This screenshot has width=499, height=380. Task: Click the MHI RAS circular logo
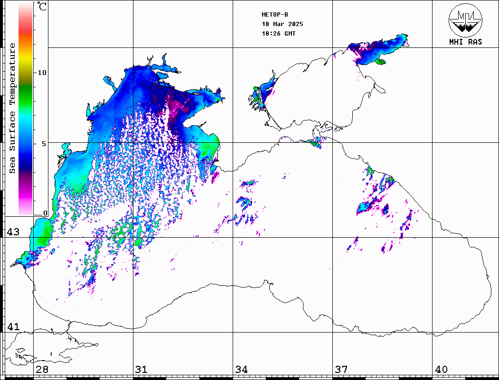(x=466, y=20)
